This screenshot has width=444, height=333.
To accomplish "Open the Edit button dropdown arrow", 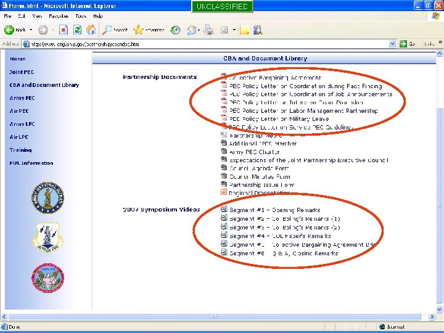I will coord(234,30).
